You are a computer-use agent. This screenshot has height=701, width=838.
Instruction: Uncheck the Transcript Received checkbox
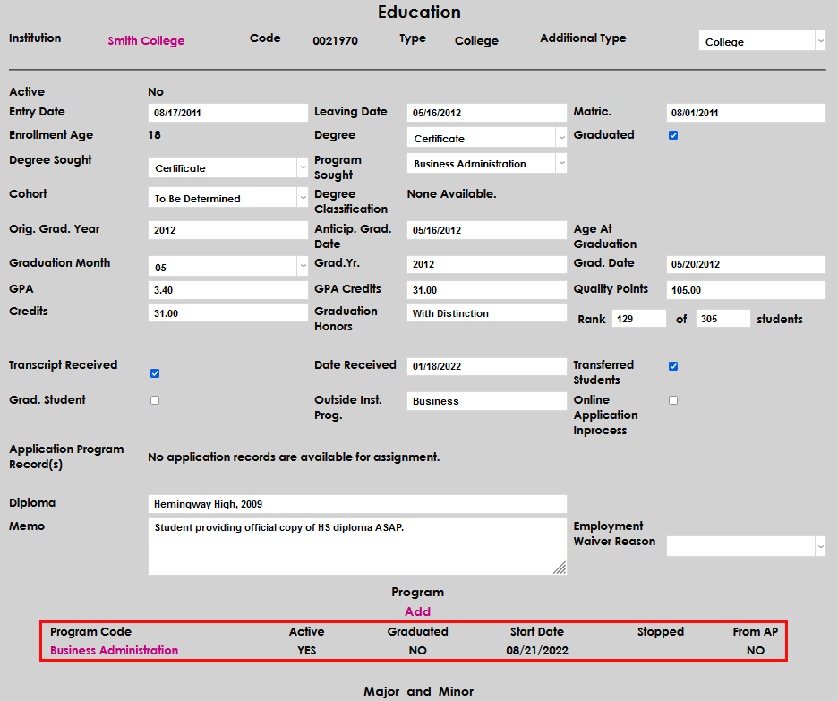pyautogui.click(x=155, y=373)
